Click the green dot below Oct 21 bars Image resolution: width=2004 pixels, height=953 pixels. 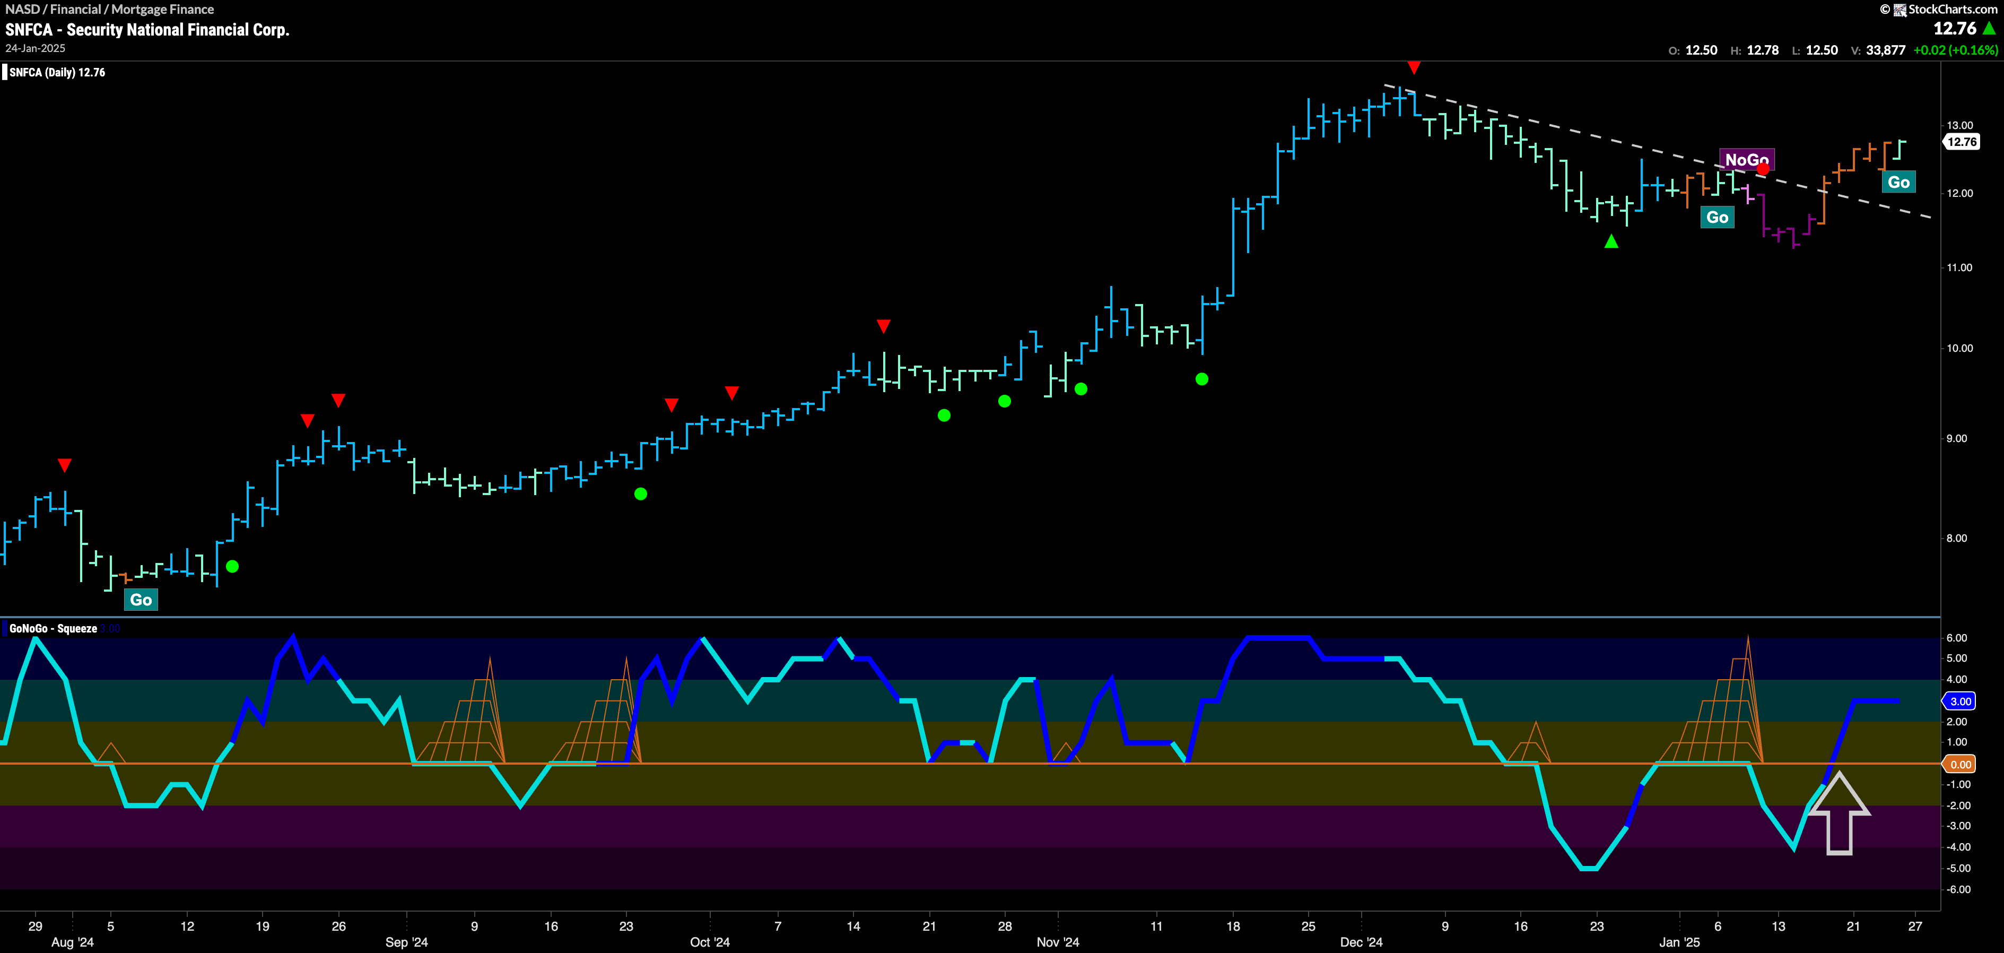(944, 415)
